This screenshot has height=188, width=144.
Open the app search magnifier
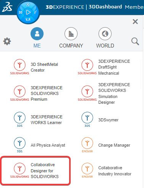(x=135, y=41)
